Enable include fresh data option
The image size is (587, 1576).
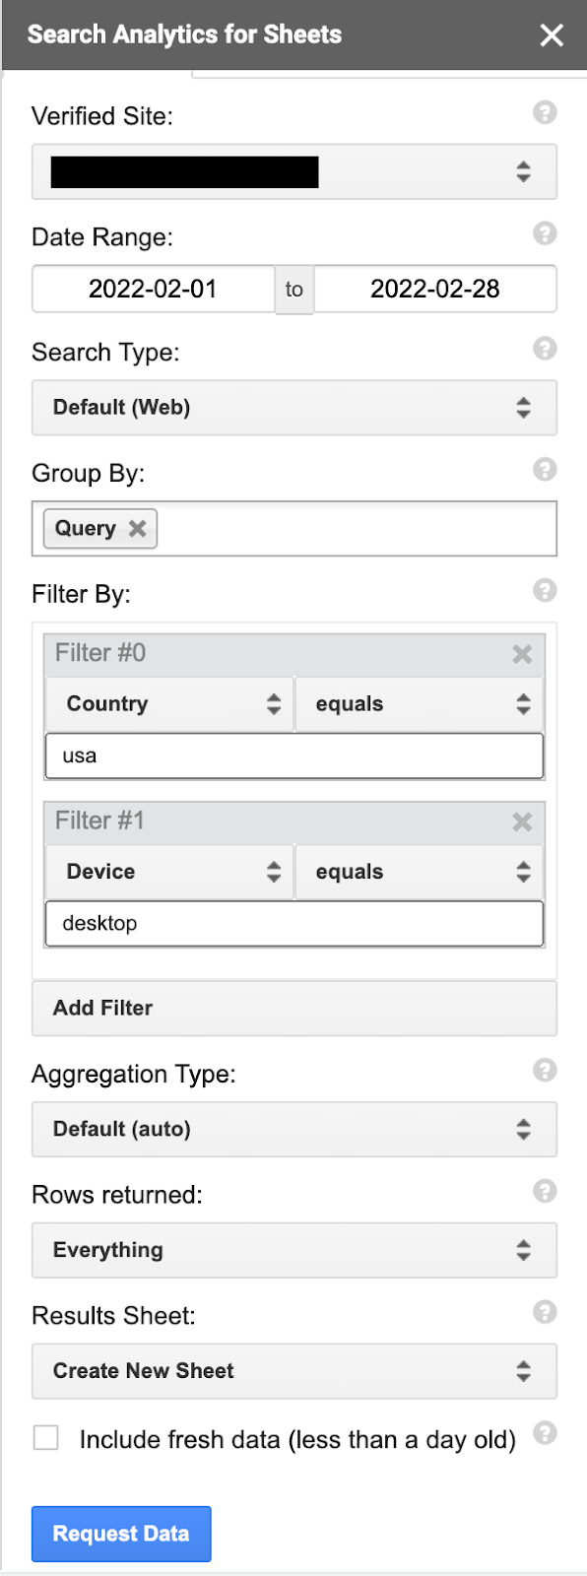(46, 1438)
